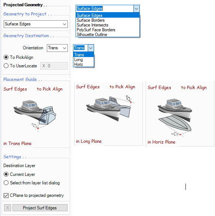
Task: Select Surface Borders from the list
Action: tap(108, 20)
